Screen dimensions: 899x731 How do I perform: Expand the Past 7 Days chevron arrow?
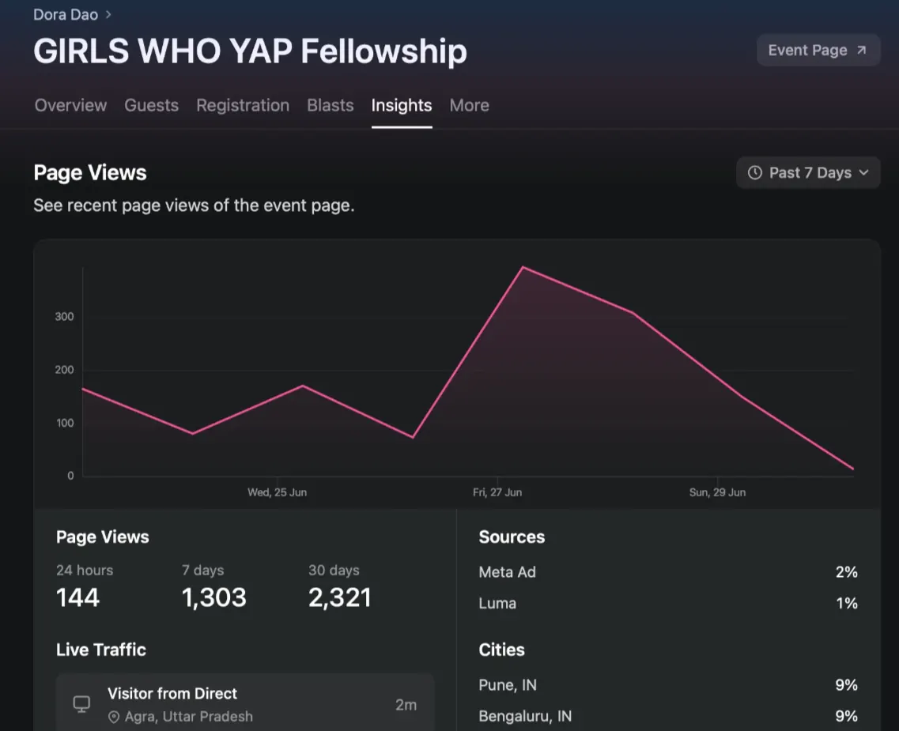864,172
